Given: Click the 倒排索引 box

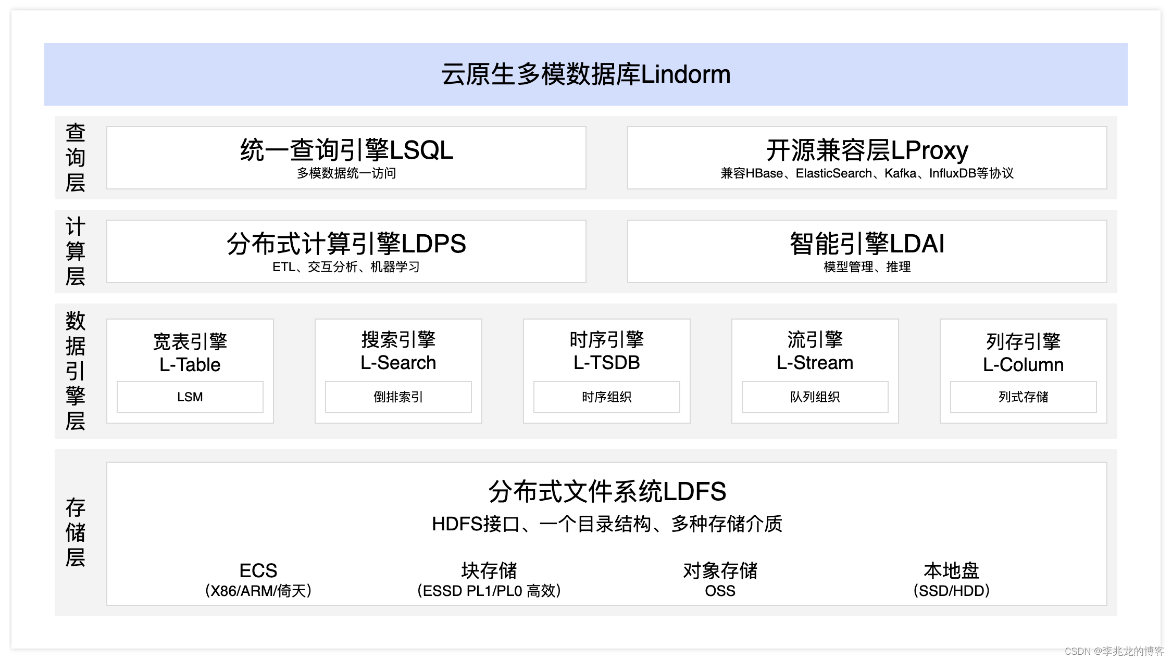Looking at the screenshot, I should pos(398,397).
